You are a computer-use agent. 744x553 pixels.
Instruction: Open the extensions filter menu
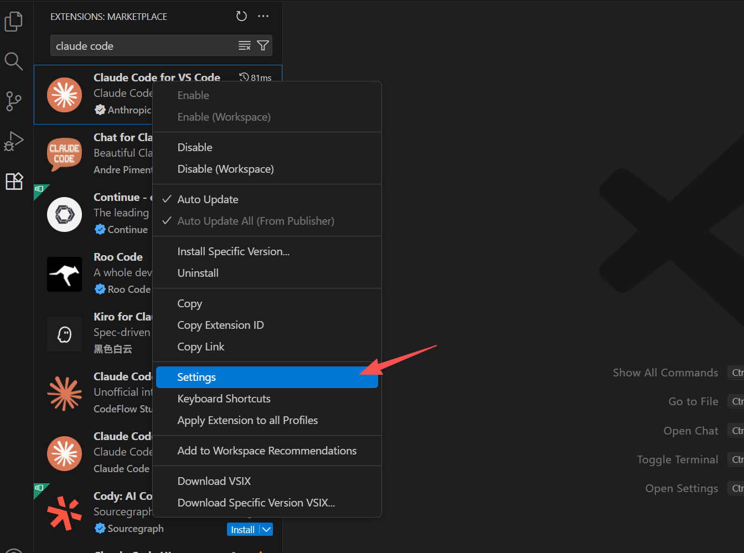point(263,45)
